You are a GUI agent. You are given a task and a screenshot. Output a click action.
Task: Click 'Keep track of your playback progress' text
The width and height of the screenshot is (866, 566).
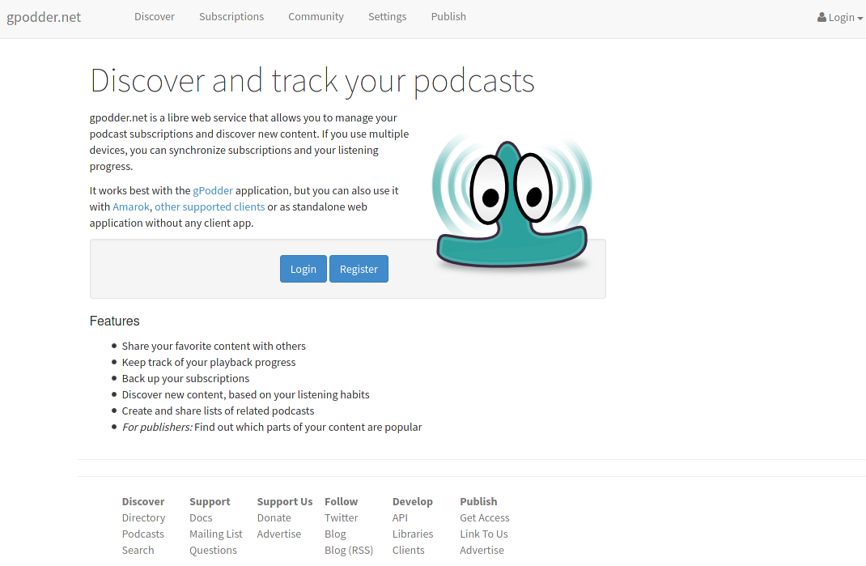[x=209, y=362]
